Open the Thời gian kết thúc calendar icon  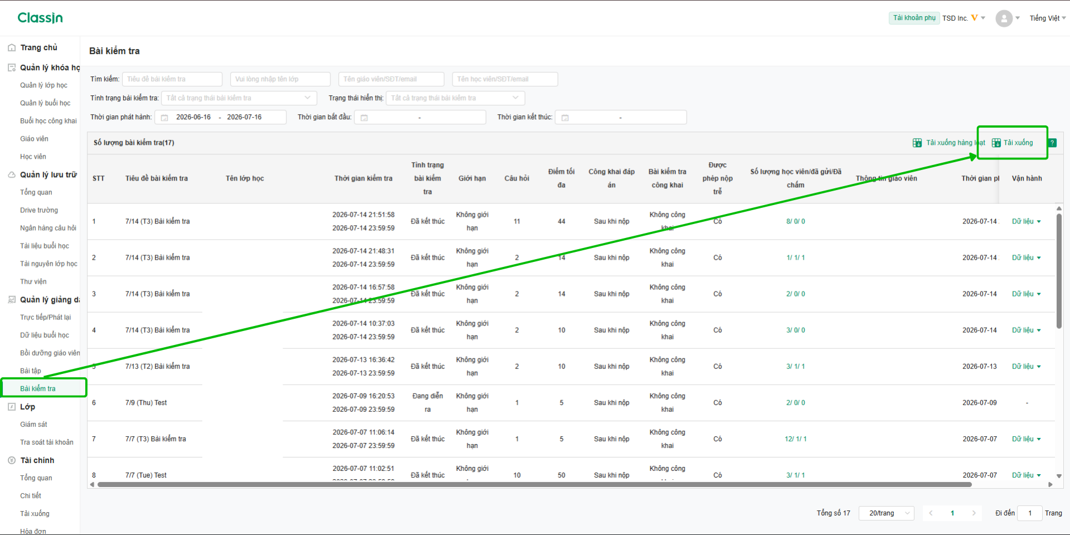pos(565,118)
